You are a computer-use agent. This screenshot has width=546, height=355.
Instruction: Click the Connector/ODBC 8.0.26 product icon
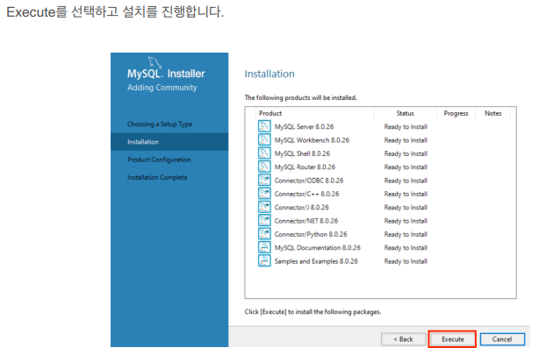264,180
